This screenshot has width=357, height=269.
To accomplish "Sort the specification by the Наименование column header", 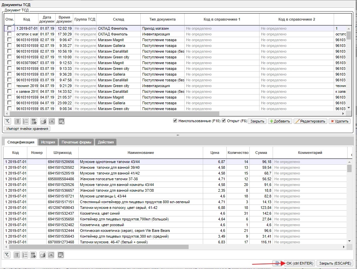I will coord(141,153).
